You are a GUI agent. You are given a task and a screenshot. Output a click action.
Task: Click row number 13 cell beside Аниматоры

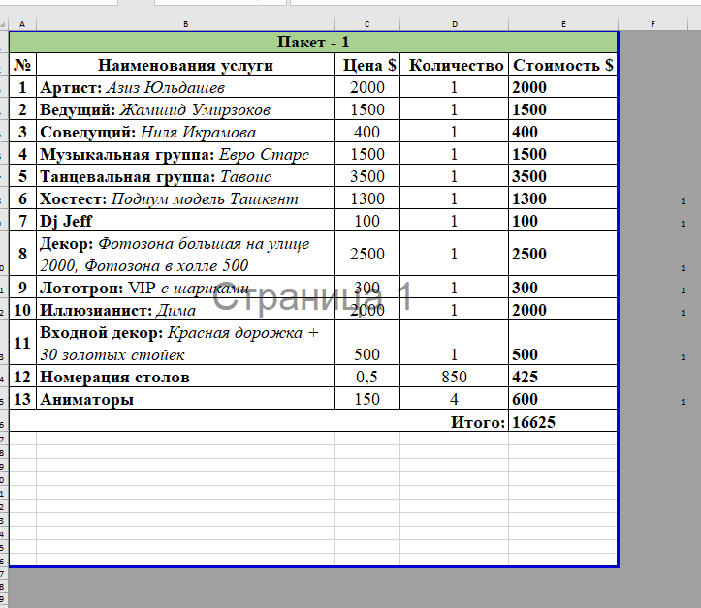pos(23,399)
